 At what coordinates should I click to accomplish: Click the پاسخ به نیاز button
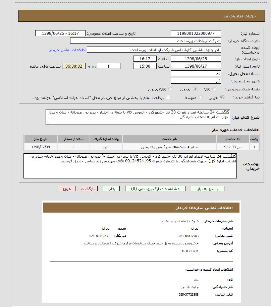(207, 189)
